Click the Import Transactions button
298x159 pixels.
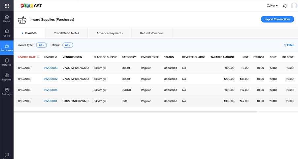[x=277, y=19]
